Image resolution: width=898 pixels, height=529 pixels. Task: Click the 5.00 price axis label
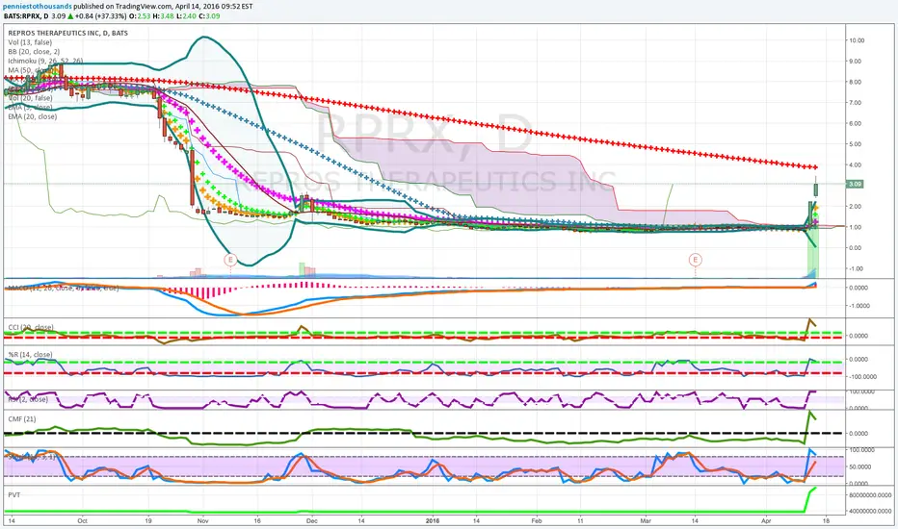pyautogui.click(x=856, y=144)
